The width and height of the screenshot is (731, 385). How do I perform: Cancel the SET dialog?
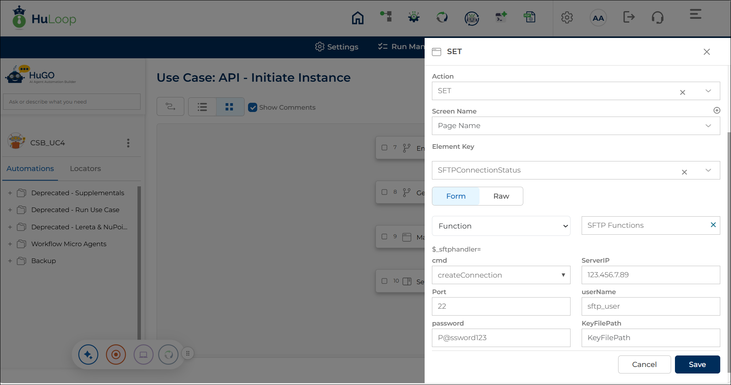pyautogui.click(x=644, y=364)
